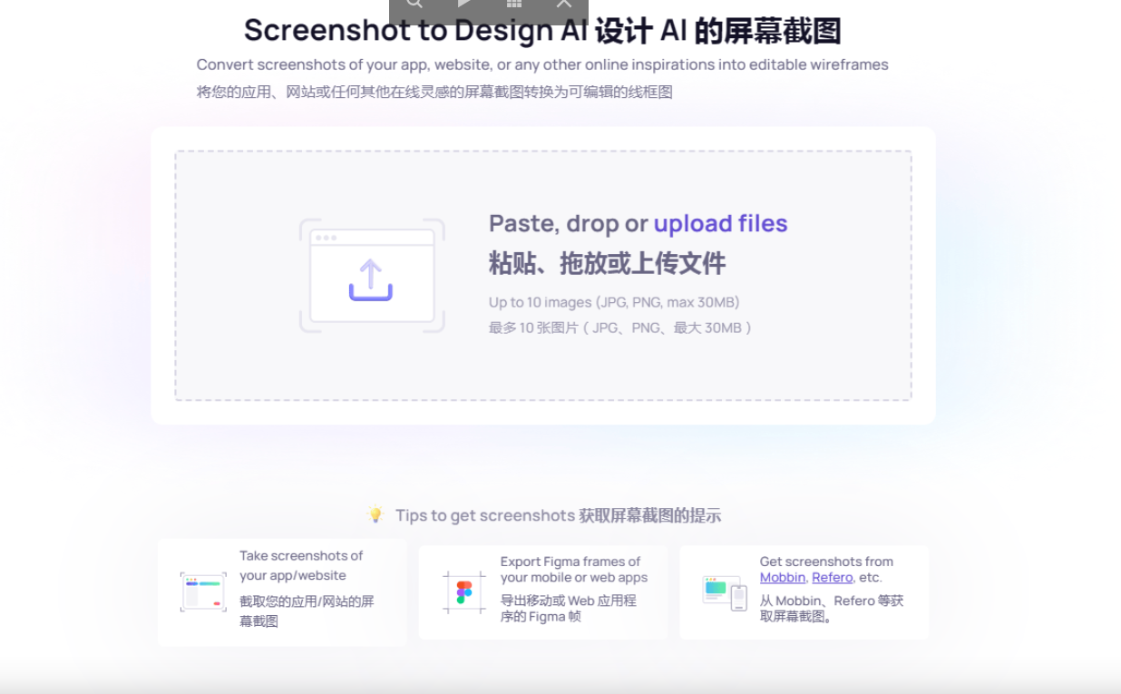Select the magnifier search icon in top toolbar

click(x=414, y=5)
